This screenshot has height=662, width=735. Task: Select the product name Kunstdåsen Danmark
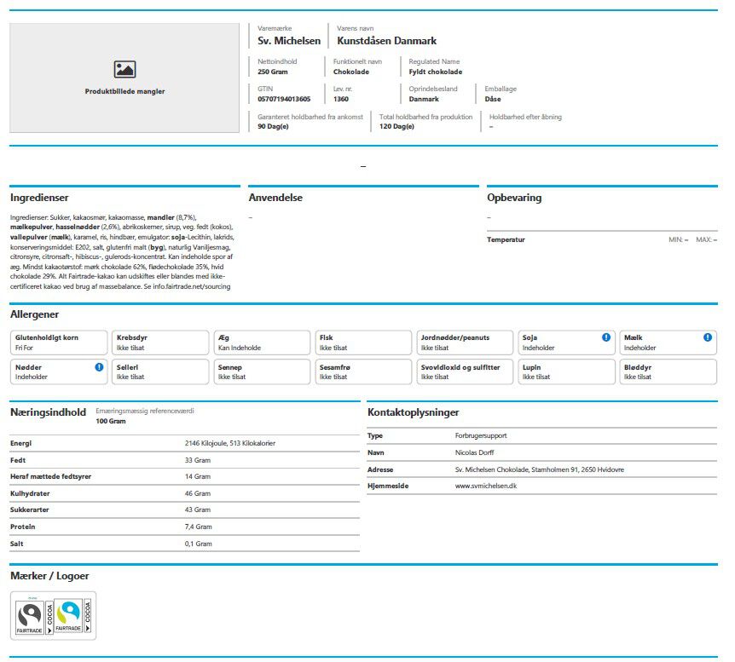coord(387,41)
